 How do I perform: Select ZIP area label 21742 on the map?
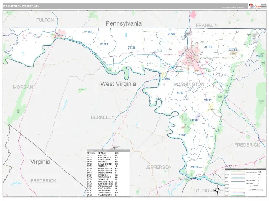208,46
